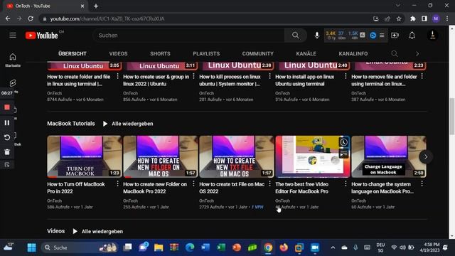Search within the channel magnifier icon
Screen dimensions: 455x256
395,54
